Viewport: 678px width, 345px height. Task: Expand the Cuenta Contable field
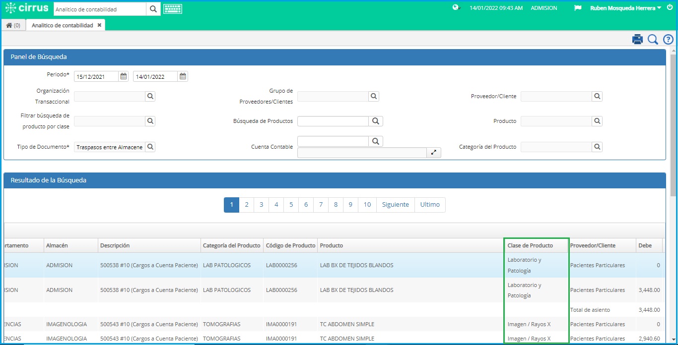[433, 153]
